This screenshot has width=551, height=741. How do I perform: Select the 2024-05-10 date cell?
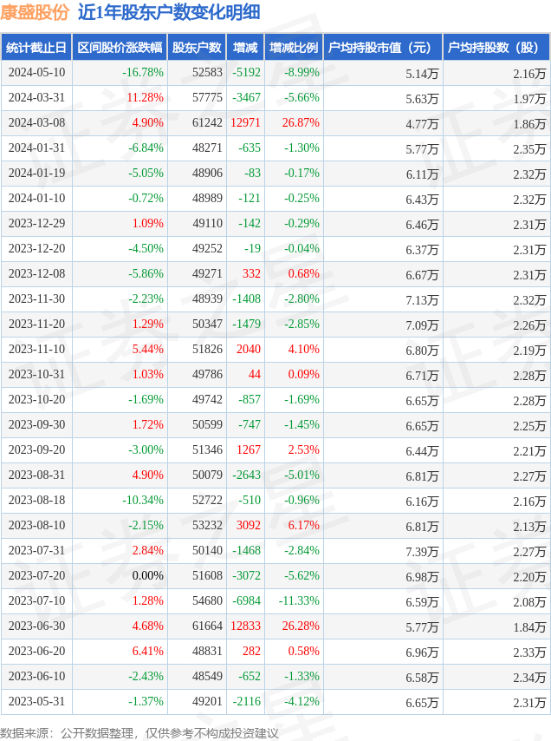pyautogui.click(x=36, y=73)
